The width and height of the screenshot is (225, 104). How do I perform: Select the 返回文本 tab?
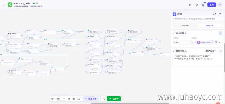click(210, 26)
